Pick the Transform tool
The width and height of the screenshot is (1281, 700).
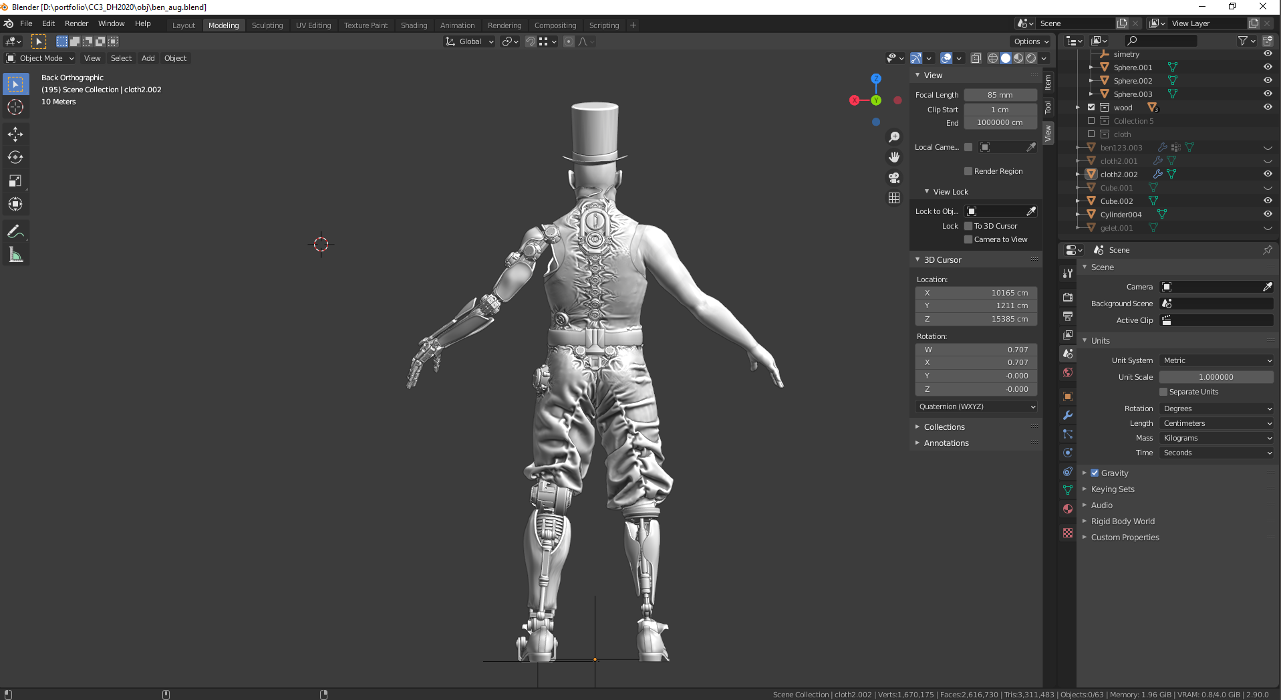[x=15, y=205]
